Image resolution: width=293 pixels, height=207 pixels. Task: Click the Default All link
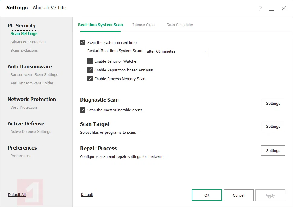17,195
